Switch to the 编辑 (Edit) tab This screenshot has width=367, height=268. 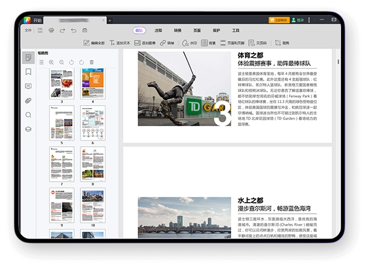coord(139,30)
